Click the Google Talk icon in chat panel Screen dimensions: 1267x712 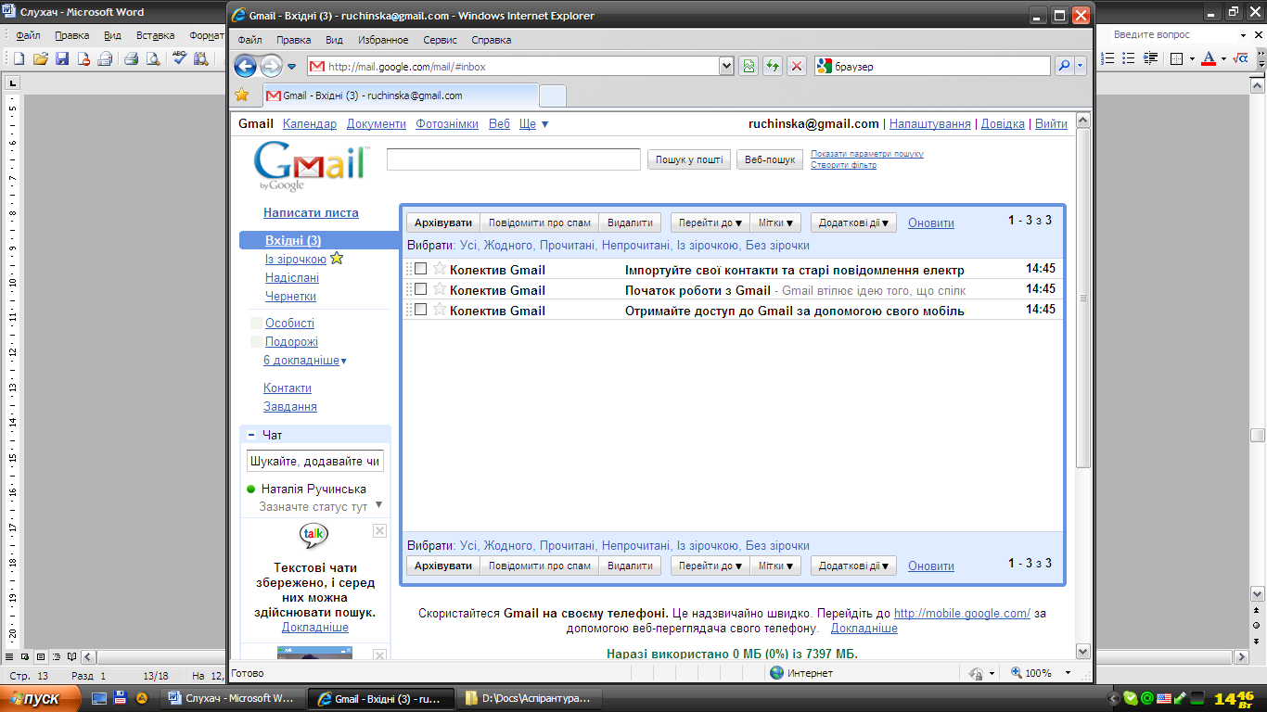314,535
